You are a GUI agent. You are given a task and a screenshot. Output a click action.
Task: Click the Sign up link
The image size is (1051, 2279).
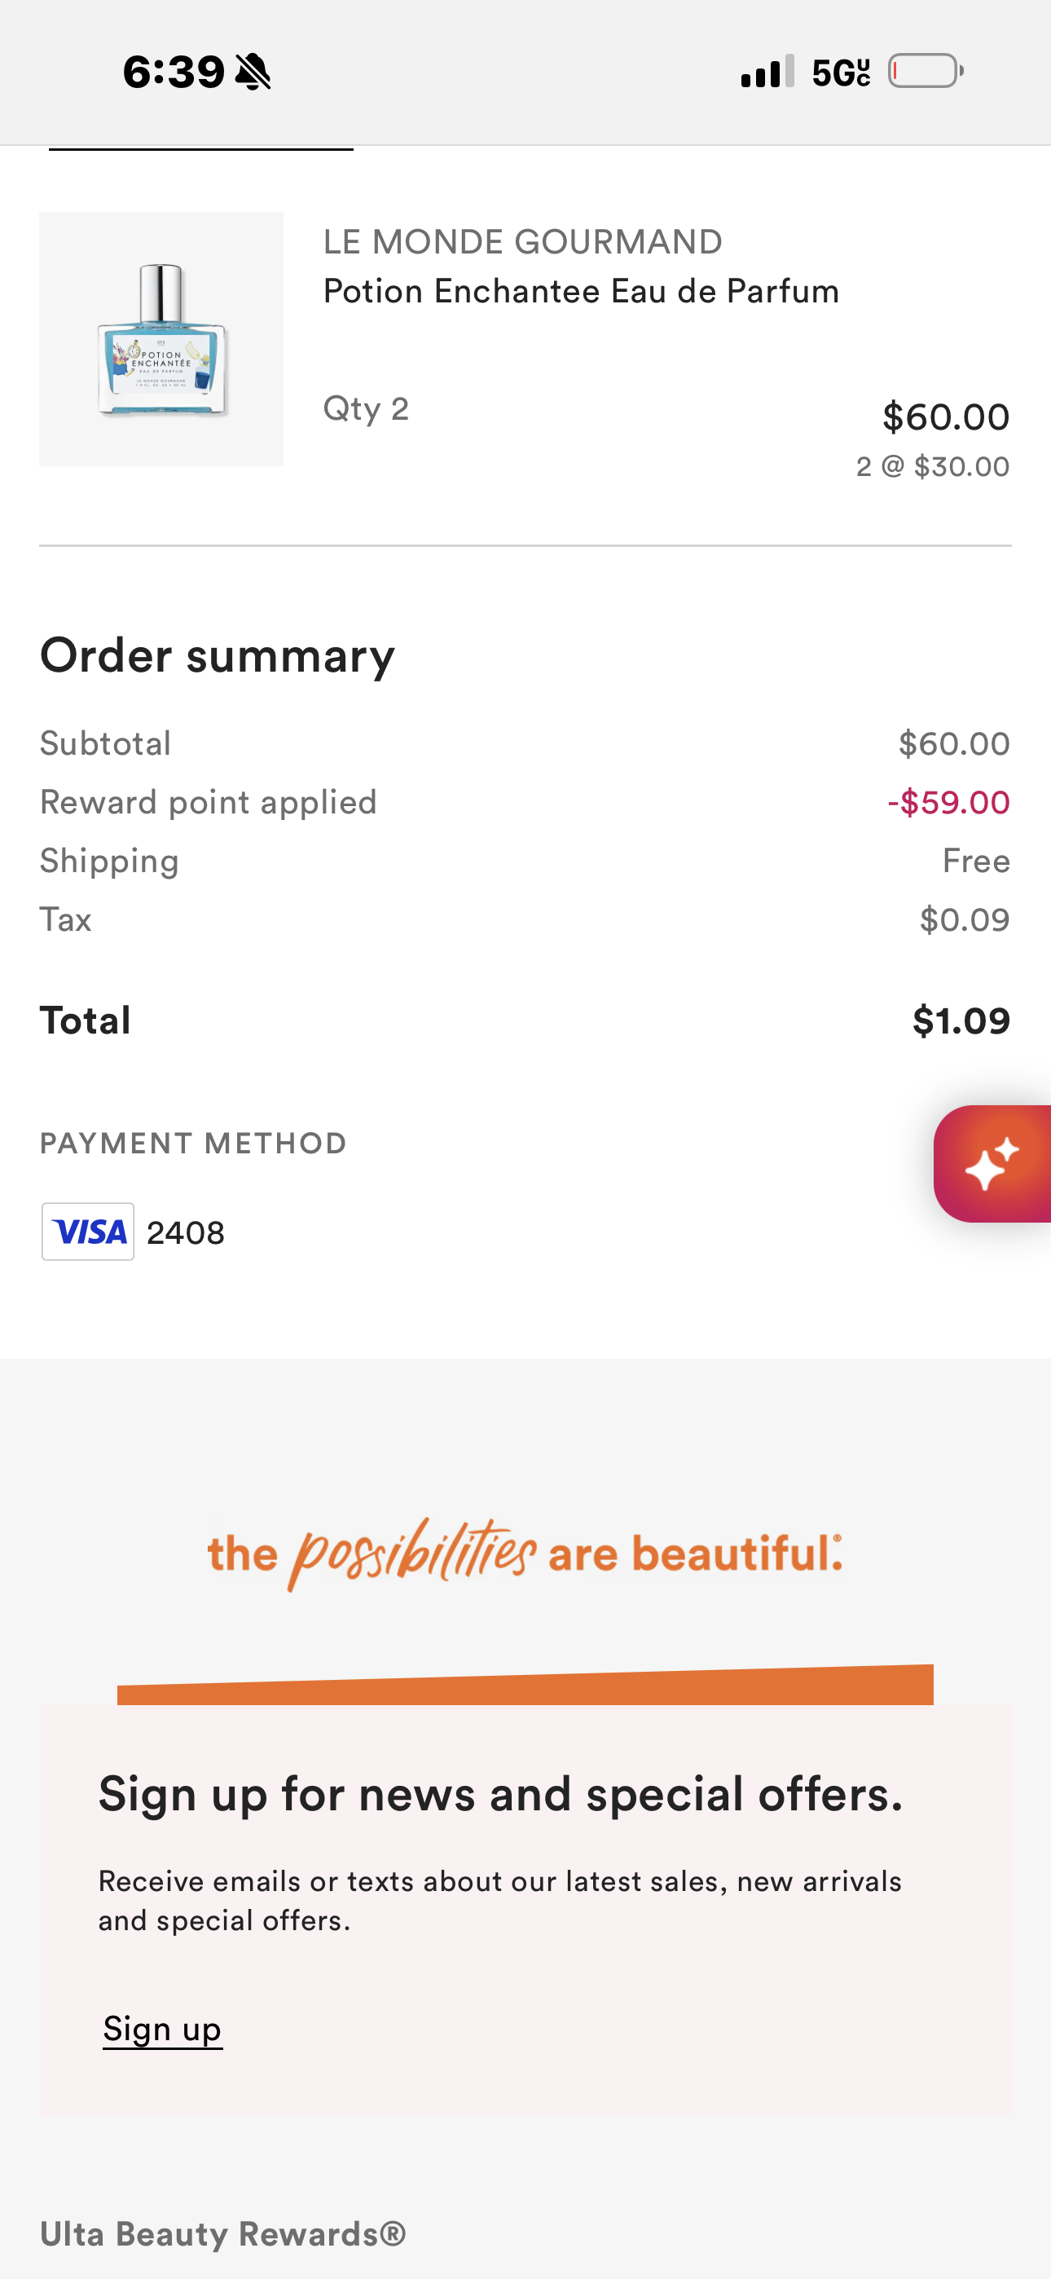coord(162,2028)
